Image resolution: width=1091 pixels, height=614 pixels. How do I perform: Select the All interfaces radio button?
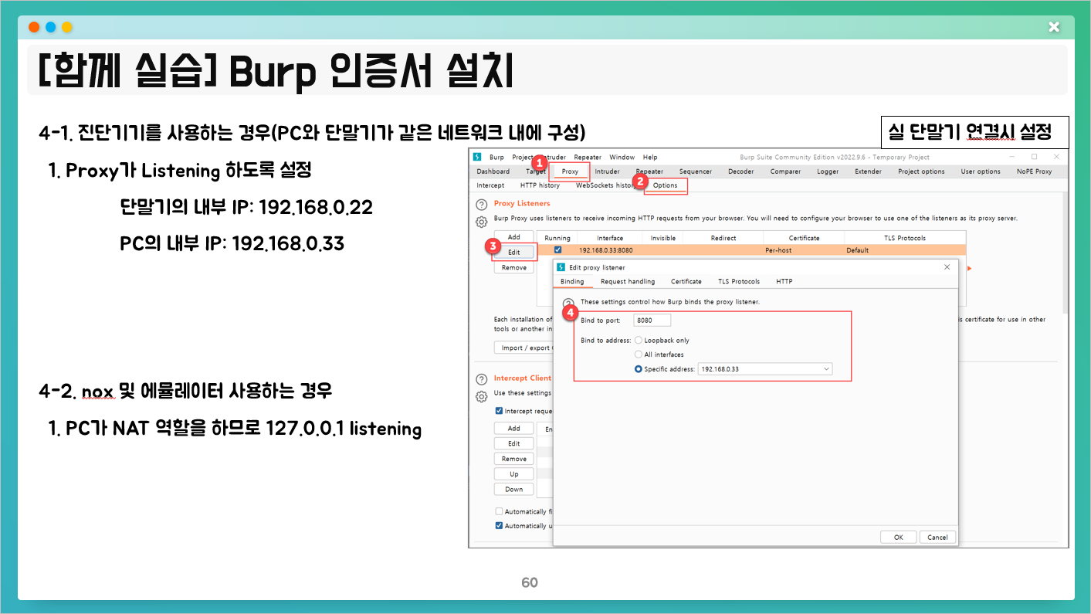pyautogui.click(x=639, y=354)
